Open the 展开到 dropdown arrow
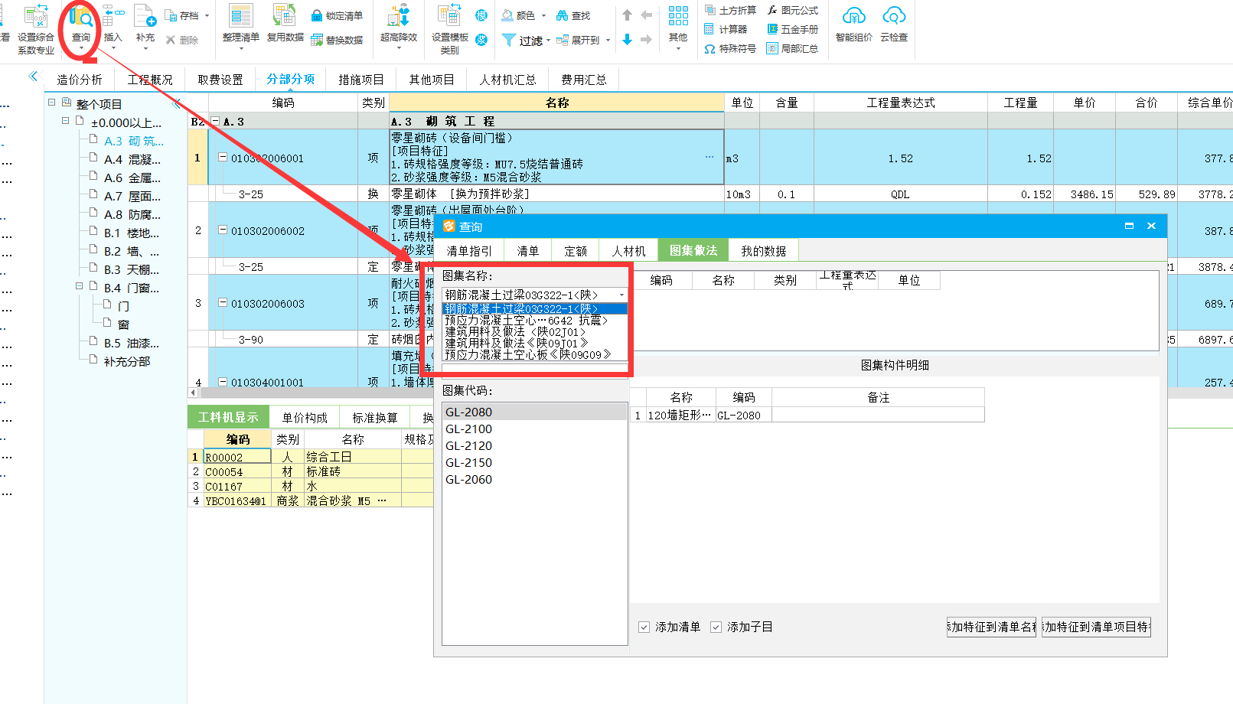 pyautogui.click(x=608, y=40)
